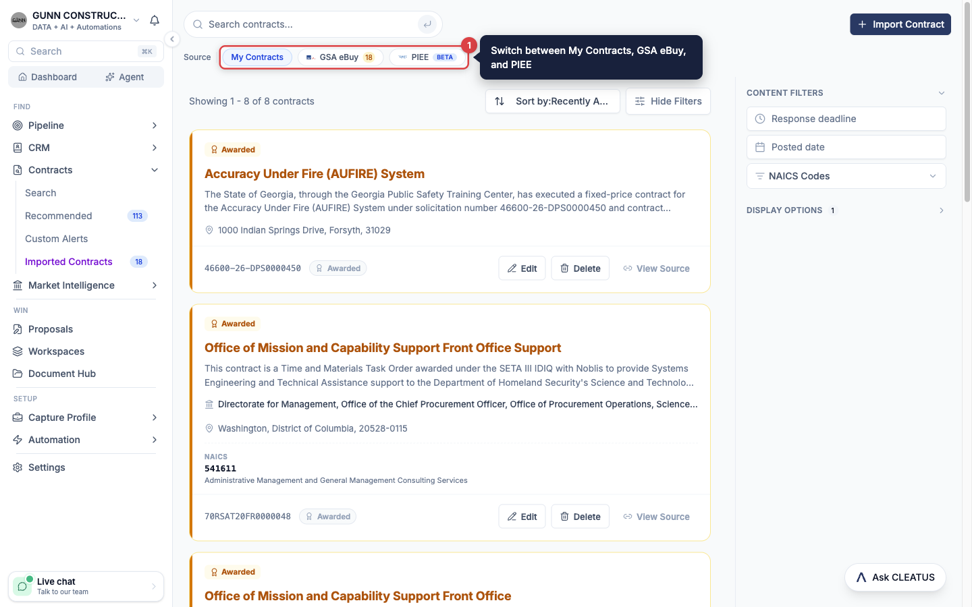The image size is (972, 607).
Task: Open the NAICS Codes dropdown
Action: tap(846, 176)
